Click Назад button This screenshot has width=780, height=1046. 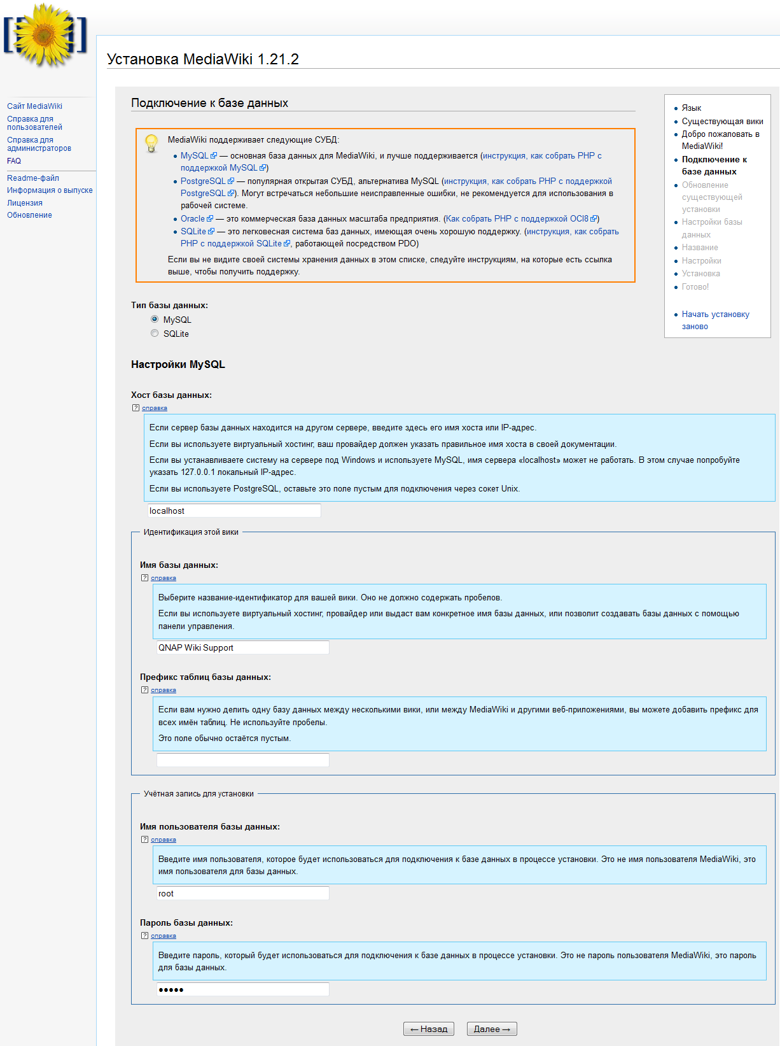pyautogui.click(x=429, y=1029)
